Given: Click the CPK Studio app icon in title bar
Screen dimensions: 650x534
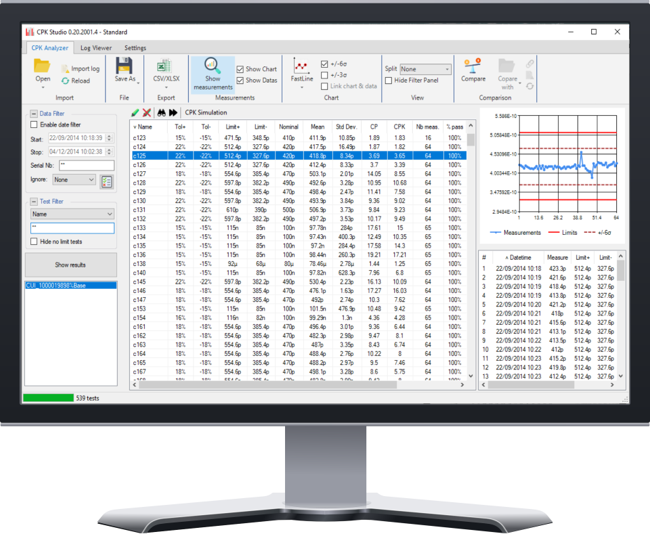Looking at the screenshot, I should point(30,32).
